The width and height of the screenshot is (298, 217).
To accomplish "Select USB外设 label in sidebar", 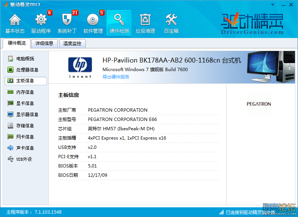I will [x=24, y=159].
